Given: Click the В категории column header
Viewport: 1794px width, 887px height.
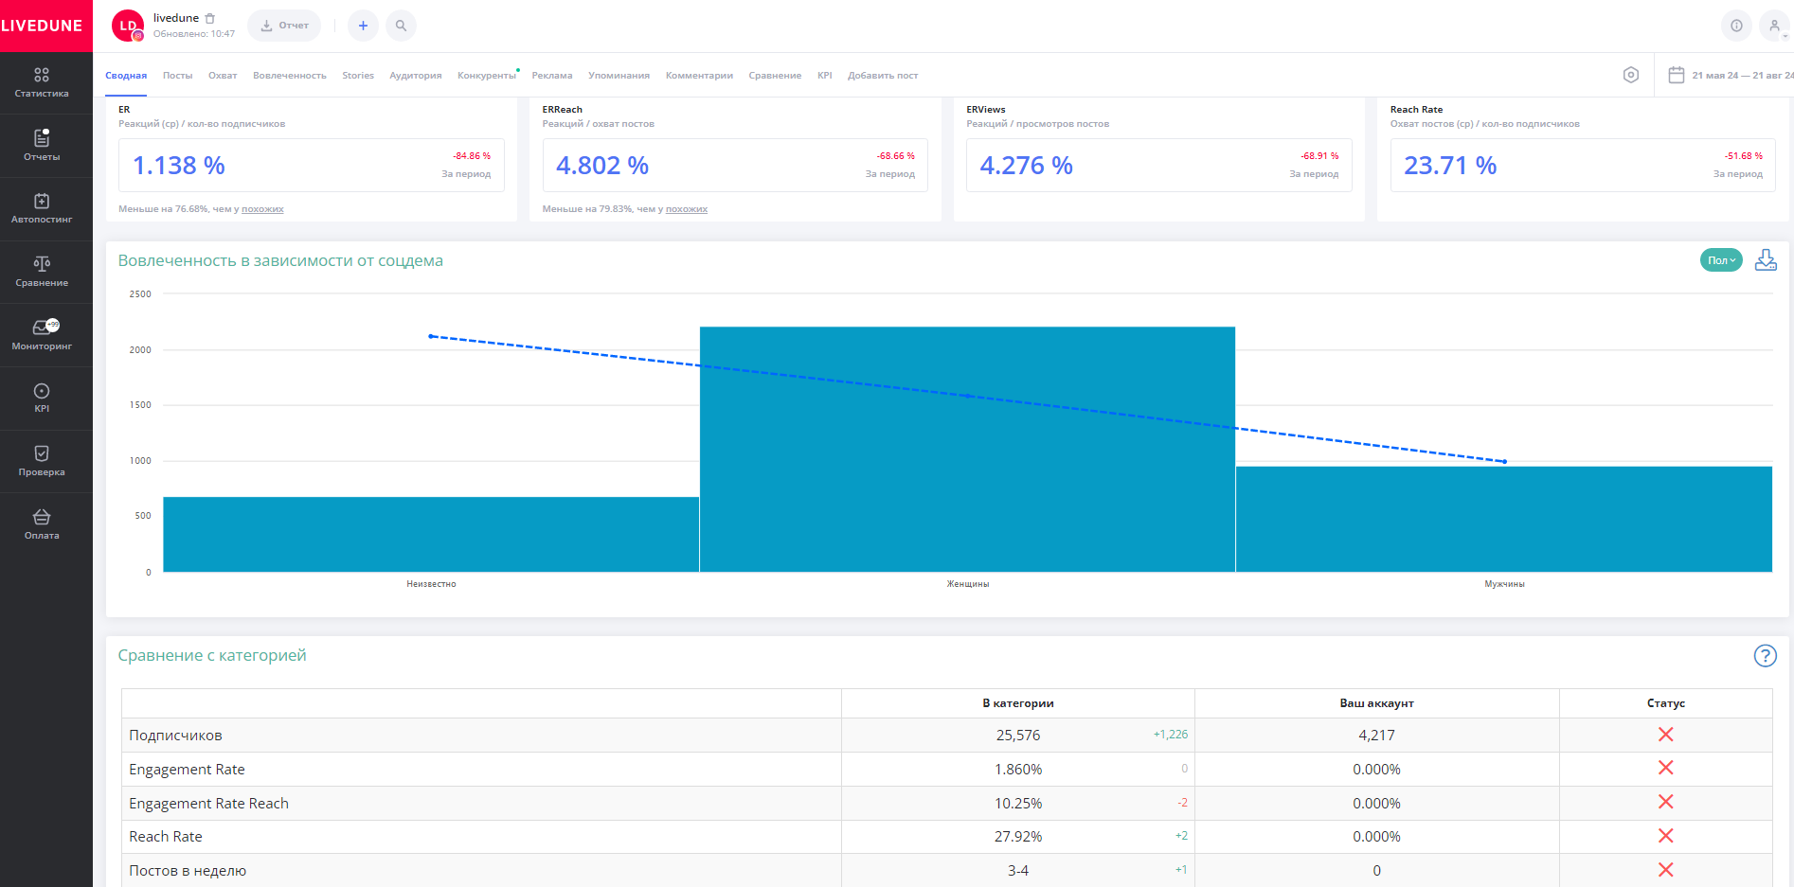Looking at the screenshot, I should (1018, 703).
